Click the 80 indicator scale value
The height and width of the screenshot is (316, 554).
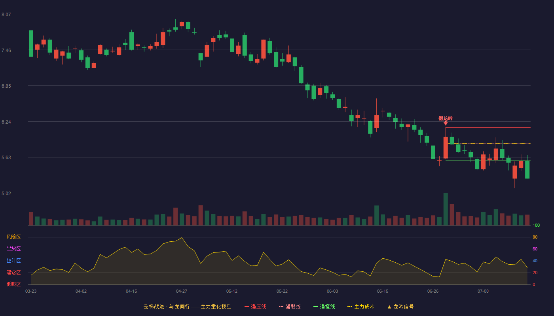[535, 237]
